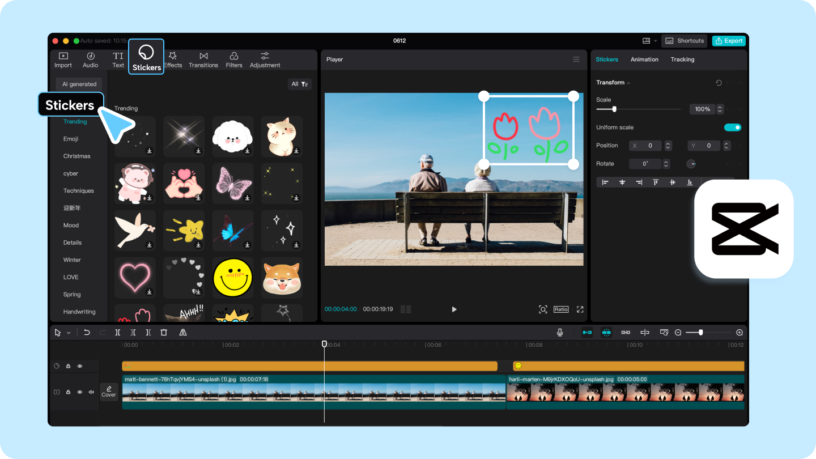Viewport: 816px width, 459px height.
Task: Select the smiley face sticker thumbnail
Action: [x=232, y=278]
